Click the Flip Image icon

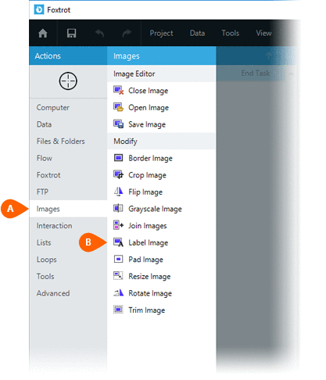pyautogui.click(x=119, y=192)
